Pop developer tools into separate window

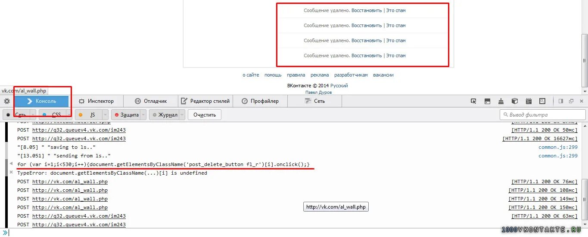tap(571, 102)
